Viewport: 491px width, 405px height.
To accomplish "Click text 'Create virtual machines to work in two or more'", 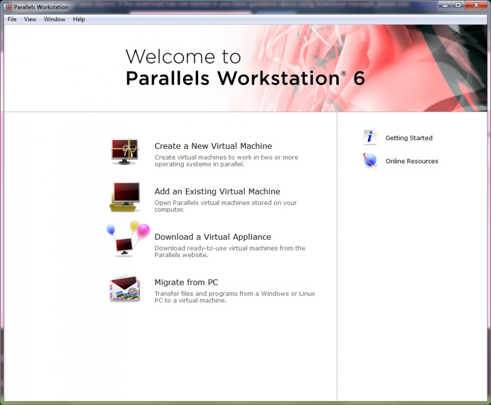I will (x=226, y=157).
